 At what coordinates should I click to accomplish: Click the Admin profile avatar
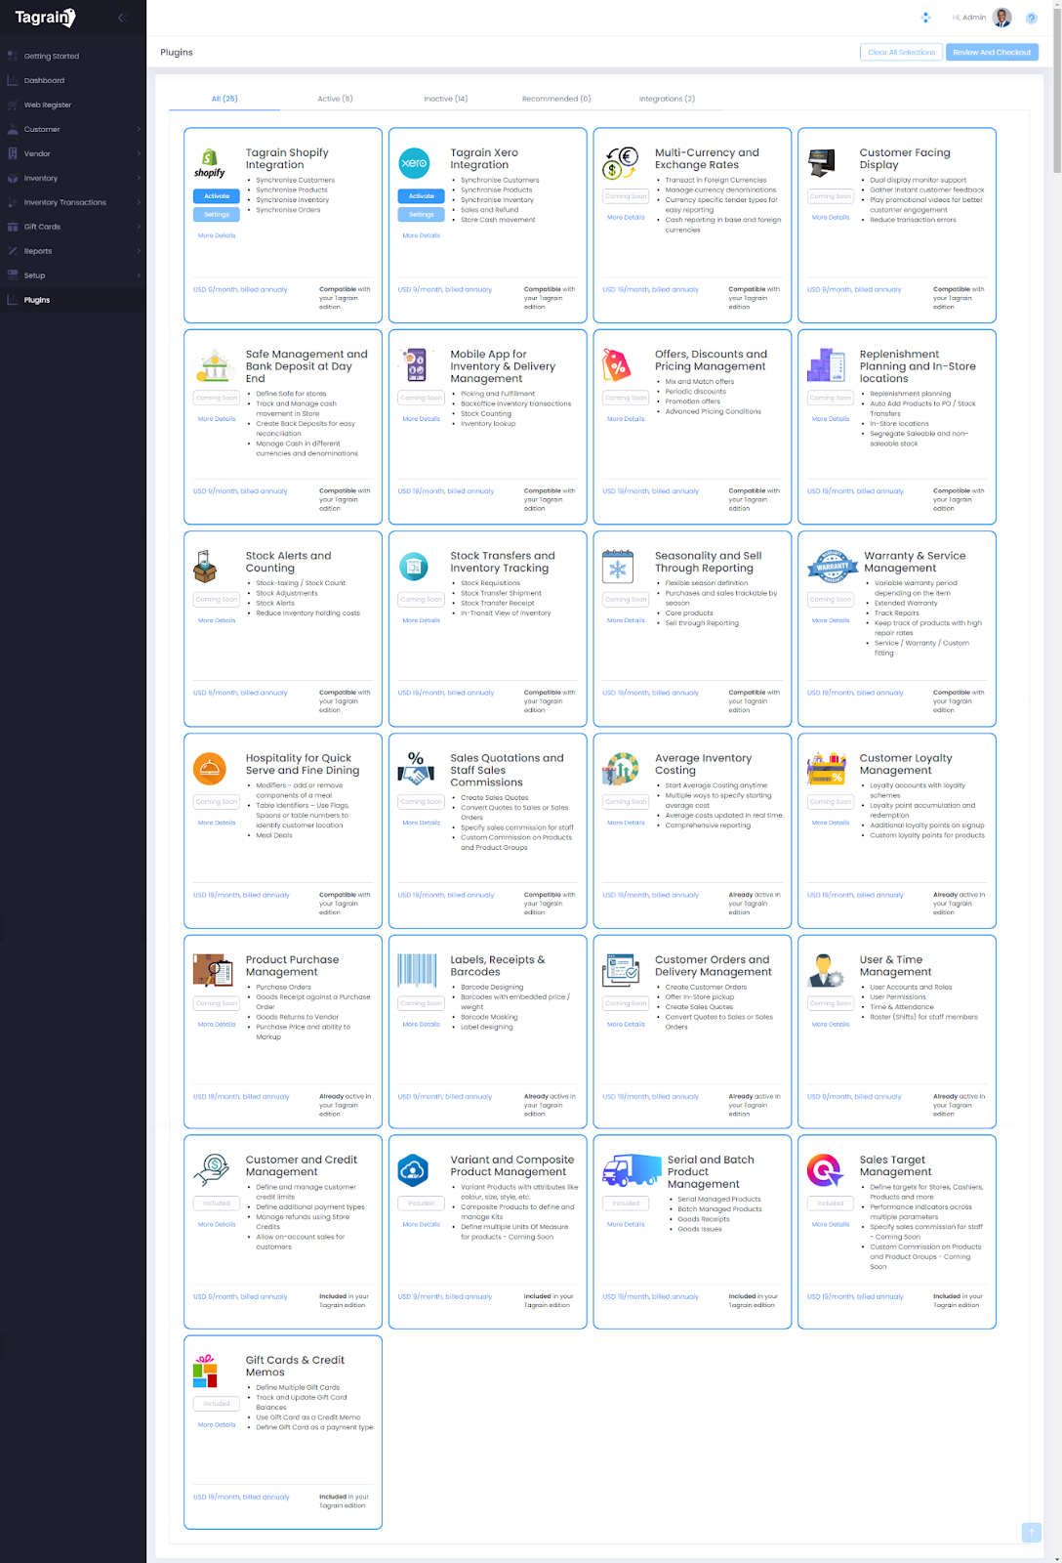[x=1002, y=18]
